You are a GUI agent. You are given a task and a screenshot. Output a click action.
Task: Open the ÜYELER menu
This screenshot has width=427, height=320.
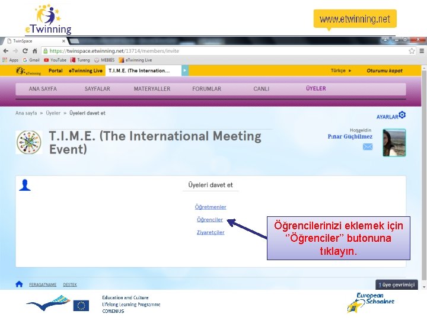[x=316, y=88]
